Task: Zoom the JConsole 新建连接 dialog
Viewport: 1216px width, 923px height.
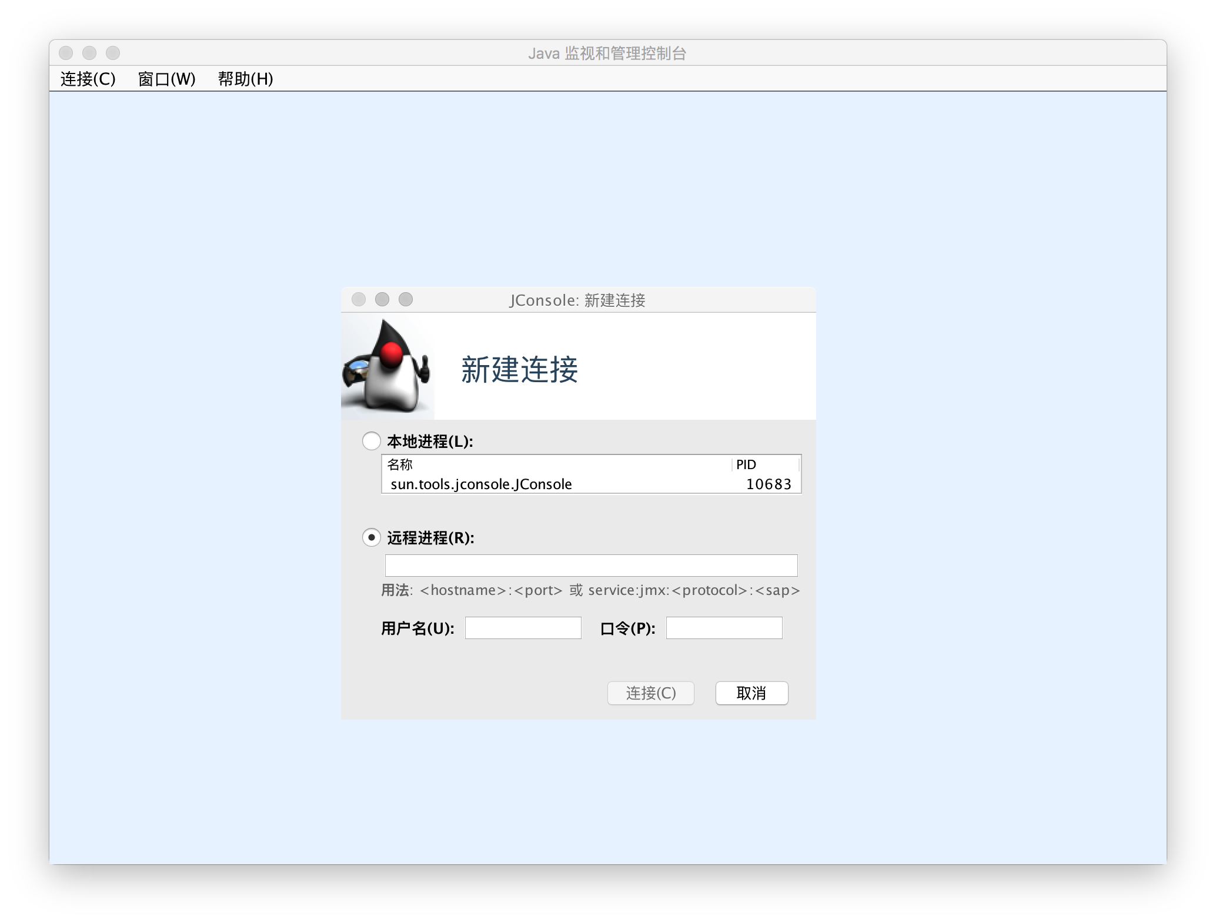Action: point(406,299)
